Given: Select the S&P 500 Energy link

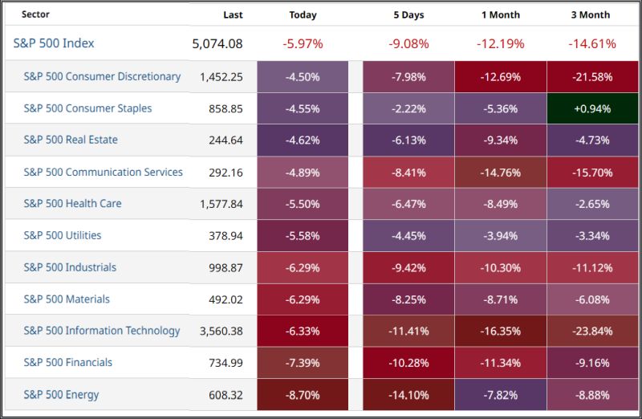Looking at the screenshot, I should (60, 394).
